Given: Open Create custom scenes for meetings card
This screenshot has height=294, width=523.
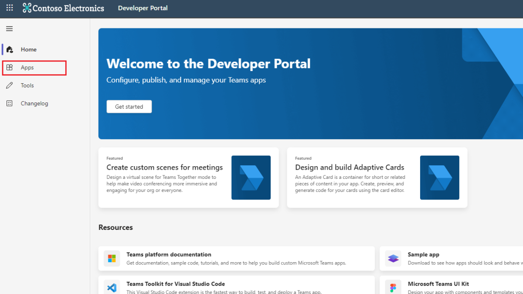Looking at the screenshot, I should (164, 168).
